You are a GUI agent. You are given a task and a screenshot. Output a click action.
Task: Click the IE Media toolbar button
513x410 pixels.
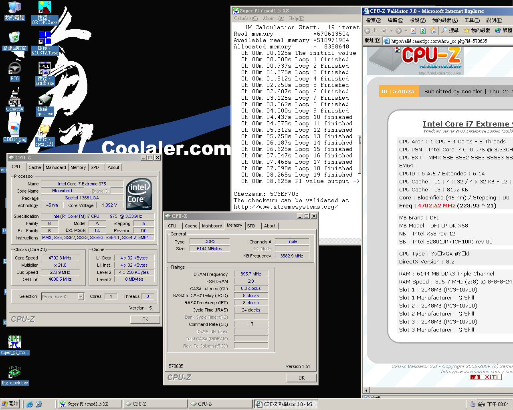[504, 30]
